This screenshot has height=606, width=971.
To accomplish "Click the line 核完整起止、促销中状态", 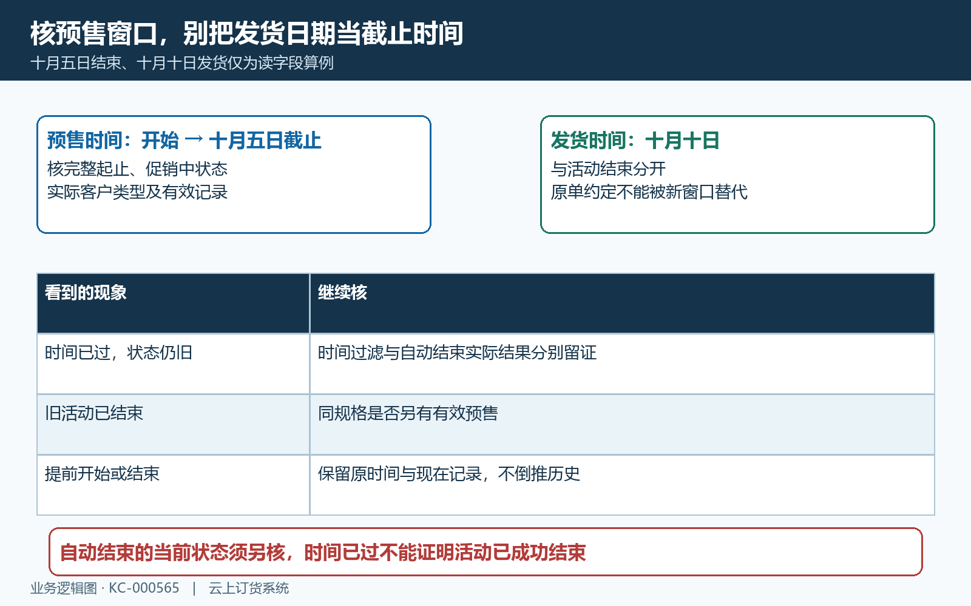I will click(x=137, y=168).
